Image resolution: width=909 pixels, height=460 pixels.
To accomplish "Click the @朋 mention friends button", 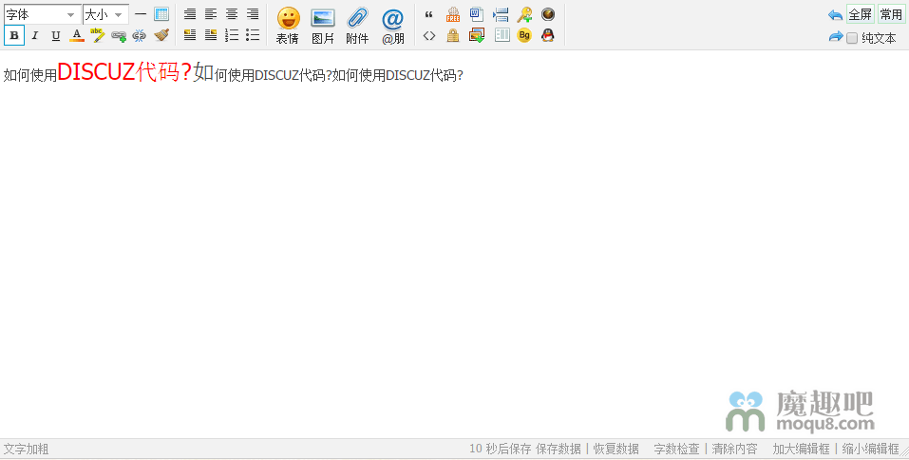I will 393,26.
